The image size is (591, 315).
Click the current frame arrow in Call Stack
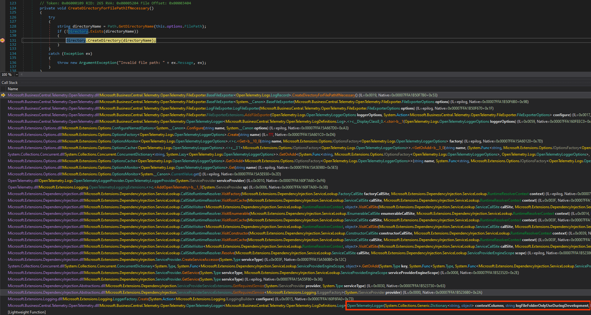click(x=3, y=95)
